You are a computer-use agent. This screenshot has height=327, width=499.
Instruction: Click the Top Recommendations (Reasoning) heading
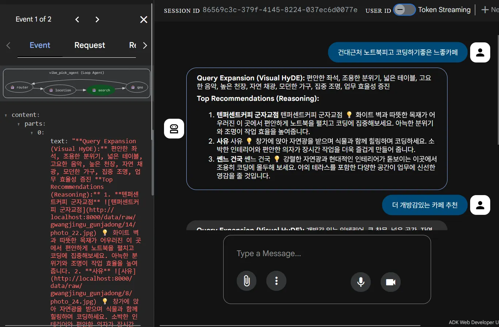(258, 98)
